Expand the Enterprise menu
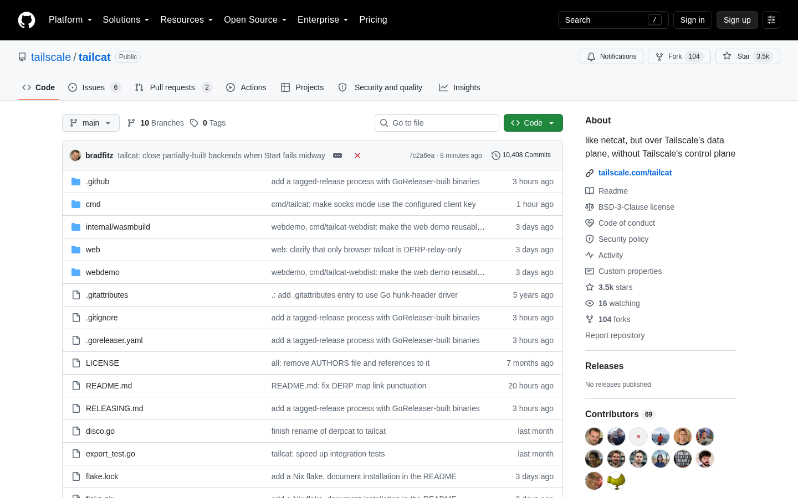The image size is (798, 498). coord(323,20)
